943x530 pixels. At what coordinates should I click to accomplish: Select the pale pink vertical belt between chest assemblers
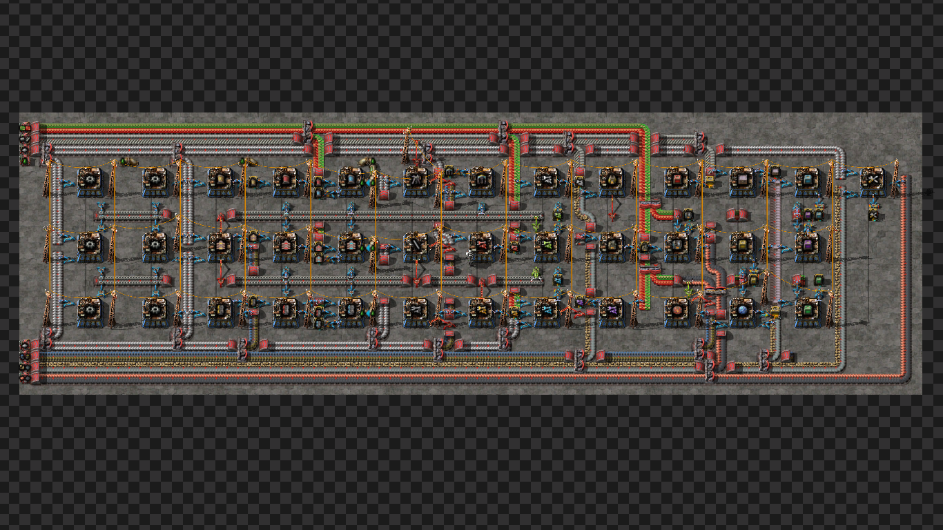tap(775, 242)
